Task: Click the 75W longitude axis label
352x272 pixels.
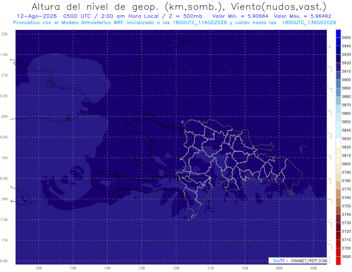Action: point(73,268)
